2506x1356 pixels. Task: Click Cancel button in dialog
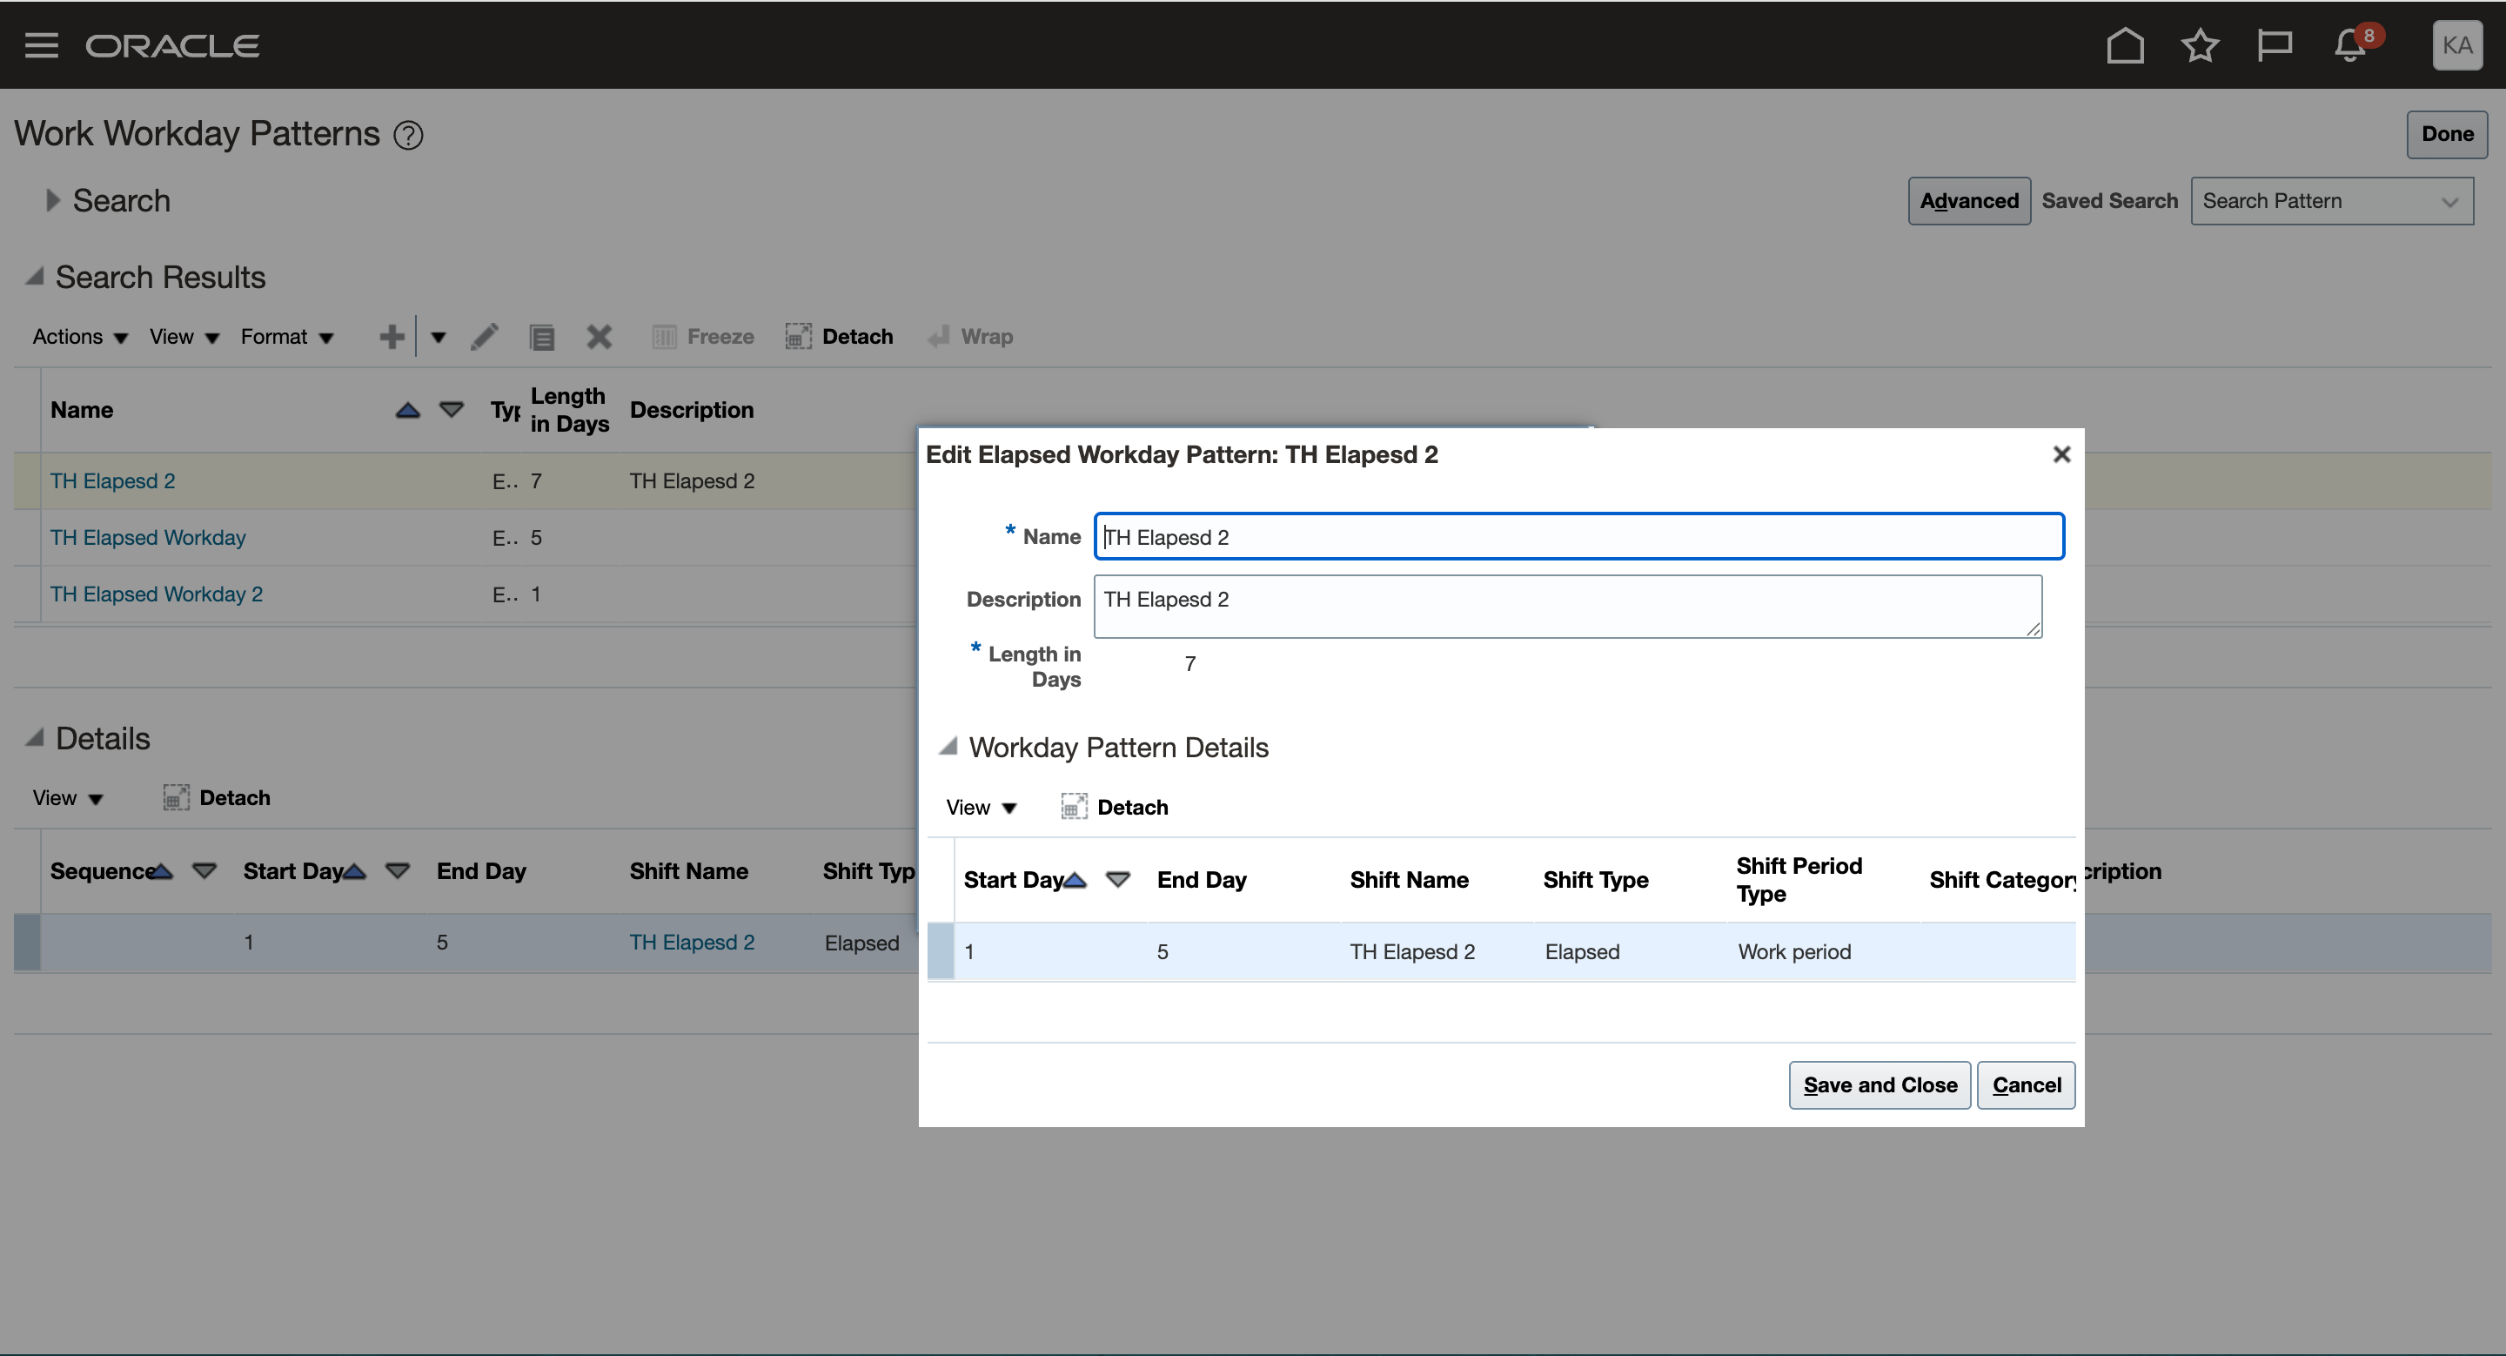click(2026, 1084)
